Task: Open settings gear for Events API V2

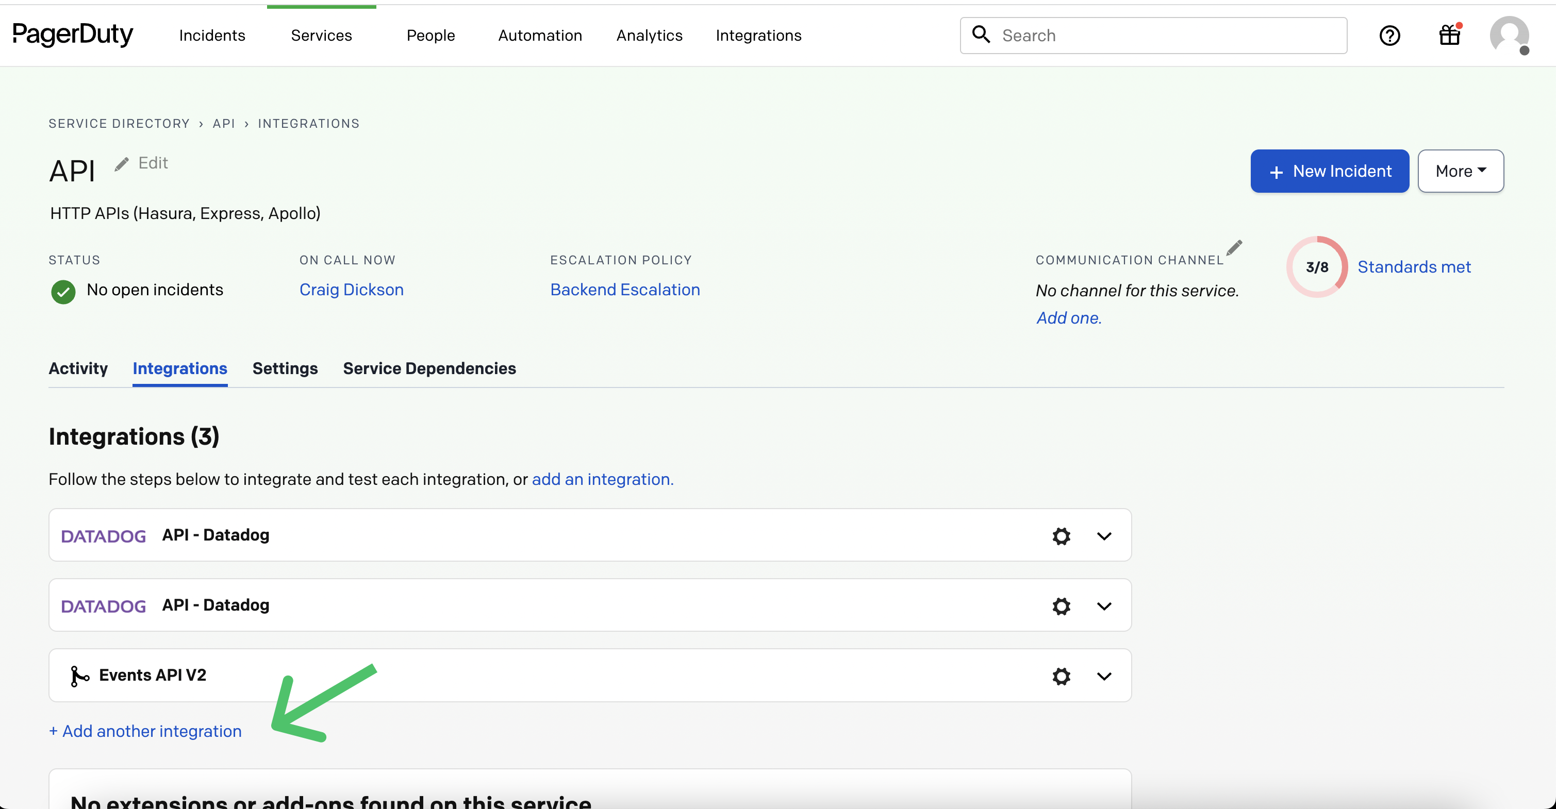Action: (x=1061, y=676)
